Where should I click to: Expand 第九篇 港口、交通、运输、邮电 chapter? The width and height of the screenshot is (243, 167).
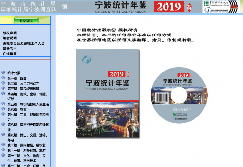click(x=28, y=135)
